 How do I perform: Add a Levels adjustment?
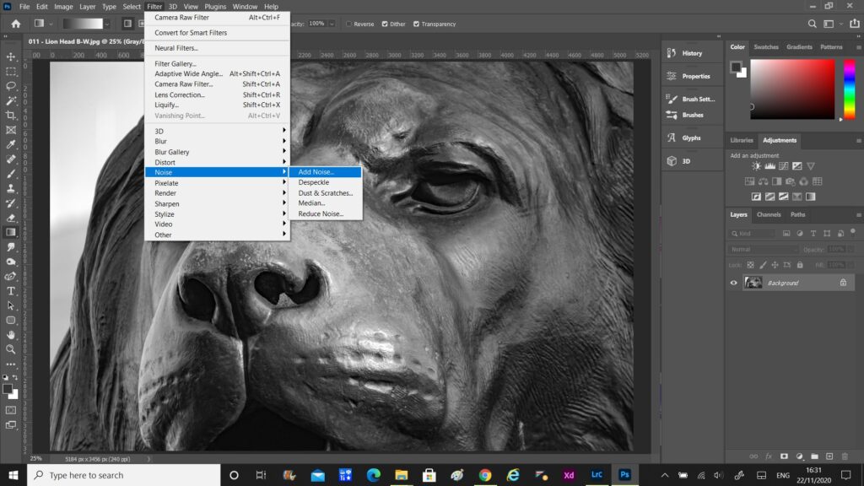pyautogui.click(x=769, y=166)
